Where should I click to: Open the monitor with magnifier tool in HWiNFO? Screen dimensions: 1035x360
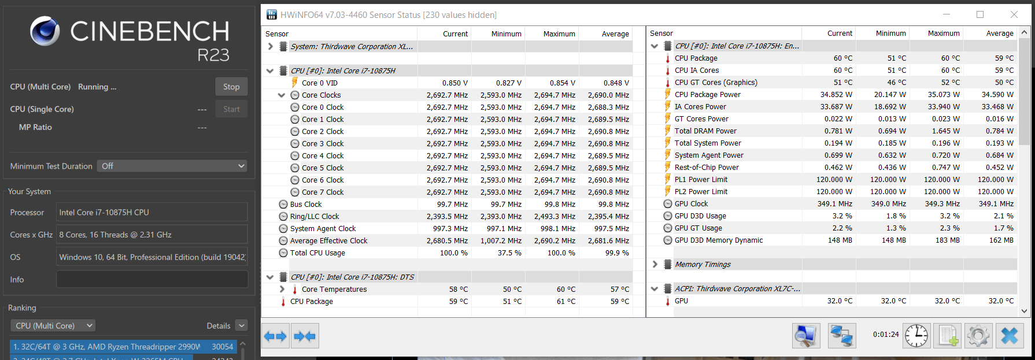click(x=806, y=336)
